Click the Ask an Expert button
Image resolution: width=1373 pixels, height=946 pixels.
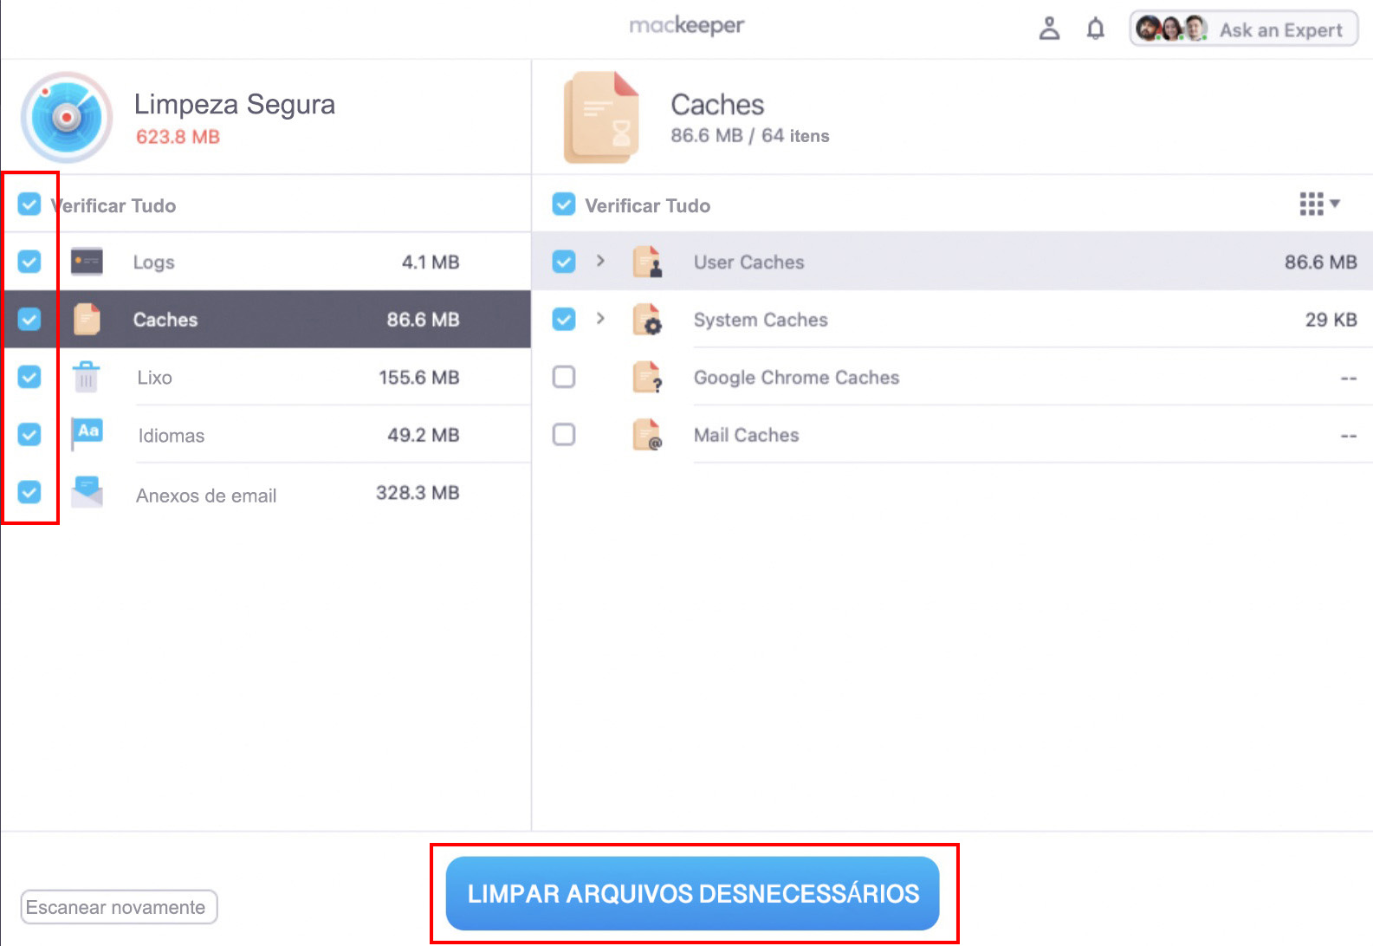tap(1244, 29)
